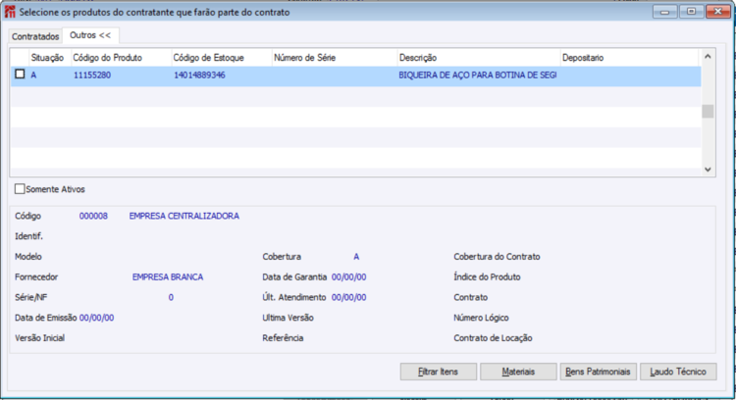Click the Data de Garantia value 00/00/00
The height and width of the screenshot is (400, 736).
pyautogui.click(x=348, y=277)
